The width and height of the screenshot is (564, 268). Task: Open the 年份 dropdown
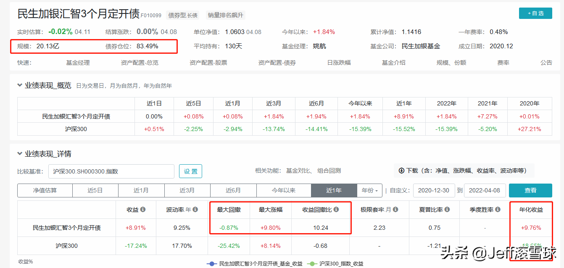pyautogui.click(x=369, y=190)
